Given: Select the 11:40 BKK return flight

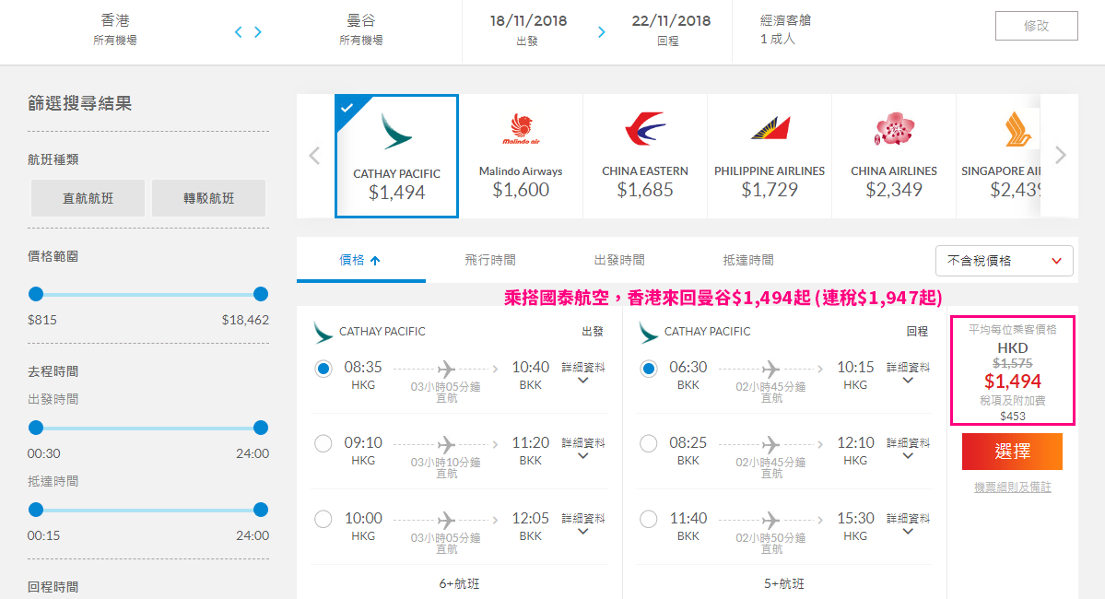Looking at the screenshot, I should pos(648,520).
